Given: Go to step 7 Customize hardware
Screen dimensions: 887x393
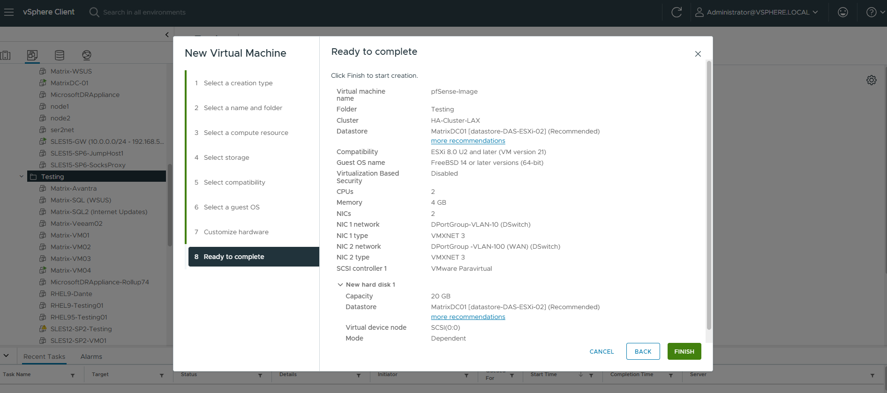Looking at the screenshot, I should click(236, 232).
